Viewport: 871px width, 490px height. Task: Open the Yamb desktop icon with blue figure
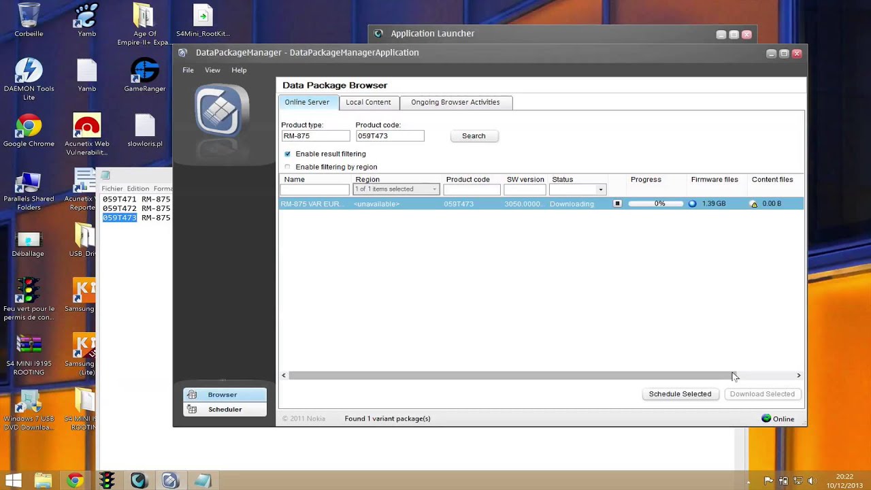[x=86, y=20]
